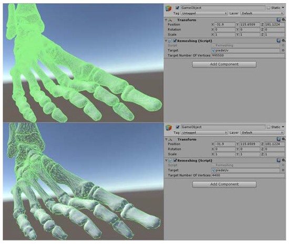Open the Untagged tag dropdown in top inspector
This screenshot has height=245, width=289.
pyautogui.click(x=204, y=13)
